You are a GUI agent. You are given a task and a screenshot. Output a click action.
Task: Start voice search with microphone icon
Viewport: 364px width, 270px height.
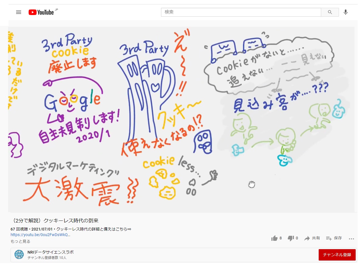tap(346, 12)
